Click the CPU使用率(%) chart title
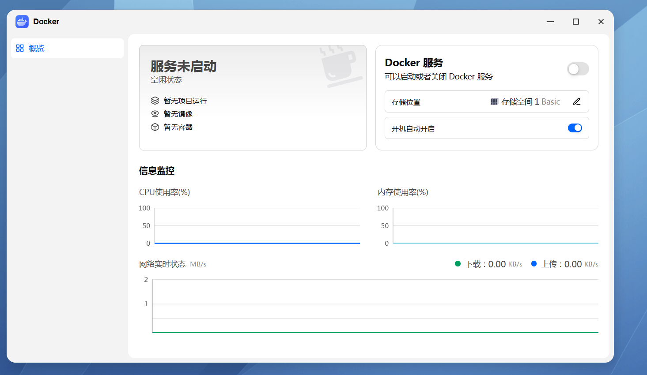 164,192
